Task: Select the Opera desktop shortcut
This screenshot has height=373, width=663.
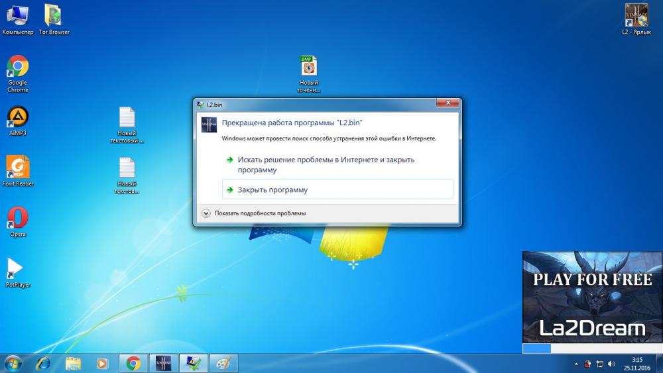Action: click(x=18, y=221)
